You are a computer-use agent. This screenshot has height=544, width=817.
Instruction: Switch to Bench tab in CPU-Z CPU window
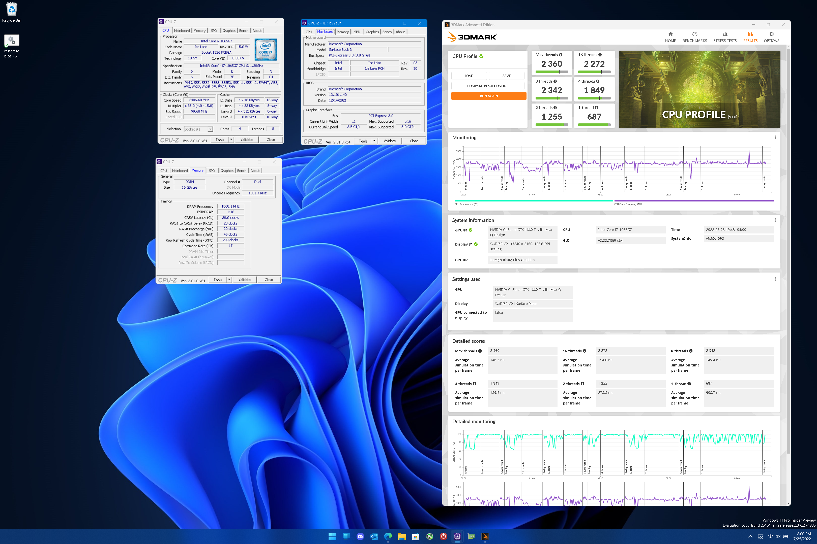point(244,30)
